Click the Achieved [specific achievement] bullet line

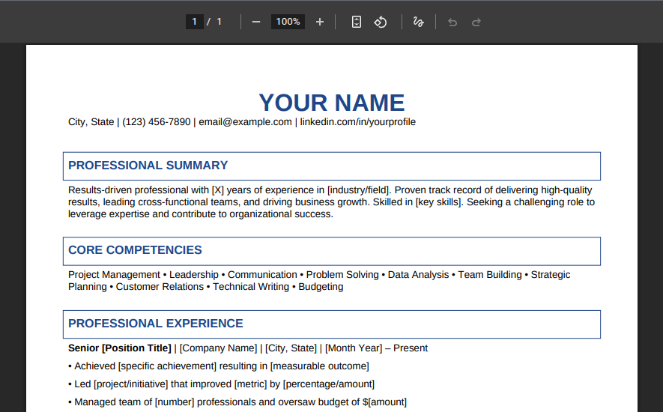(221, 366)
